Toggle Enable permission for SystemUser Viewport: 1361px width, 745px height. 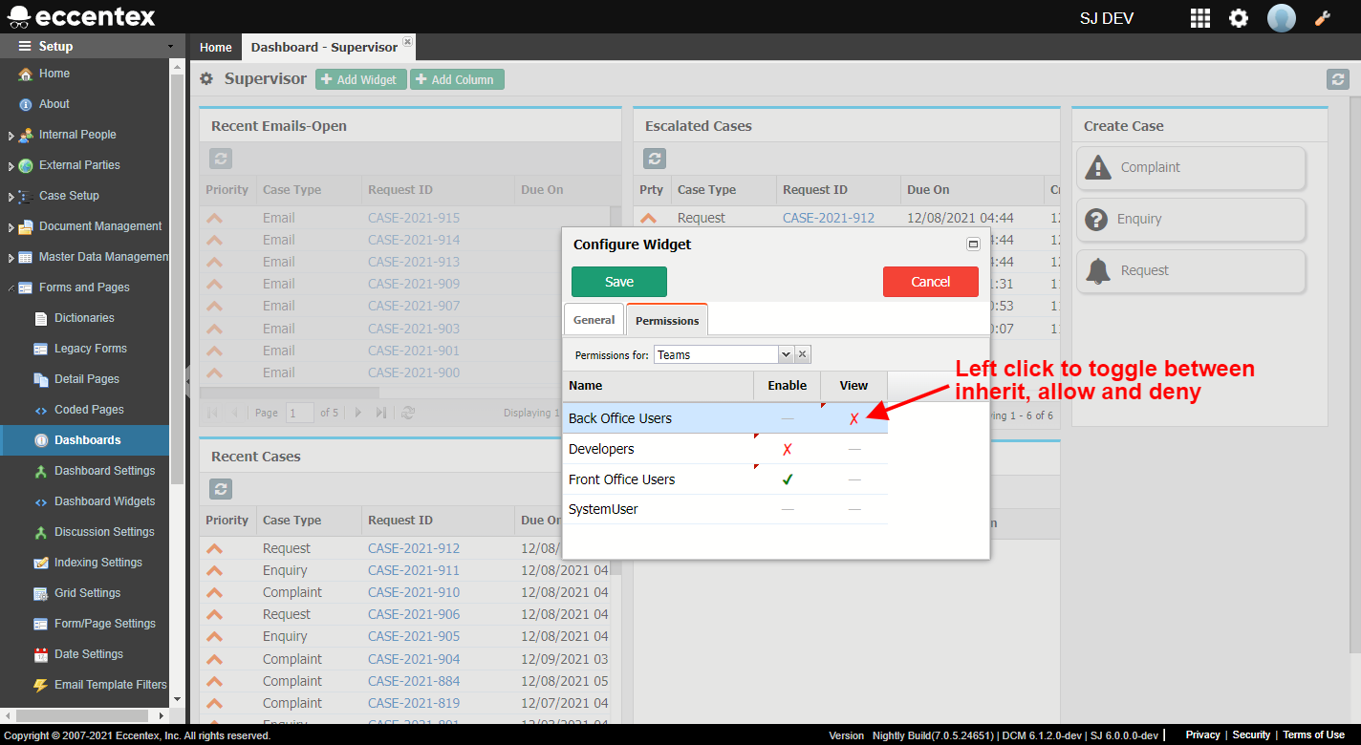coord(787,509)
